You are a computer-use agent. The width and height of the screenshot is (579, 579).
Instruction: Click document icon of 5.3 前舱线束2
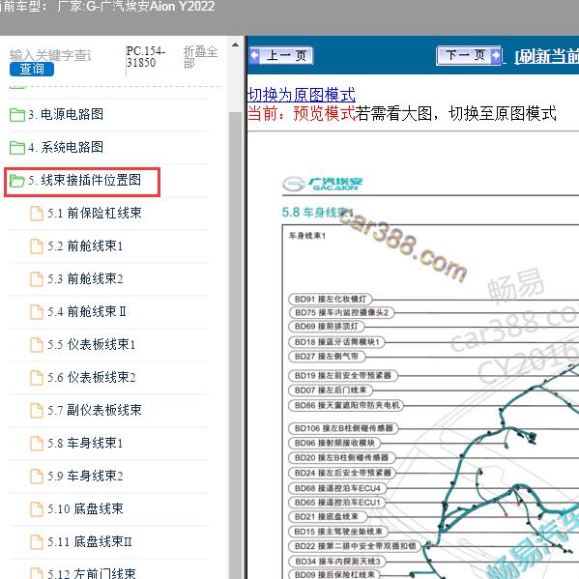(37, 279)
